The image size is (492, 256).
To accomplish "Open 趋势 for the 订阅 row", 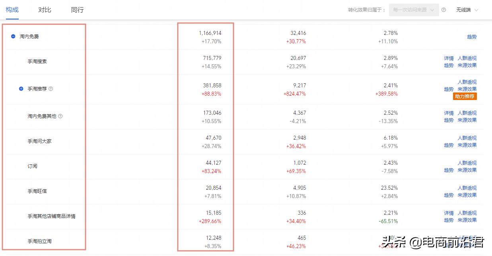I will pos(449,170).
